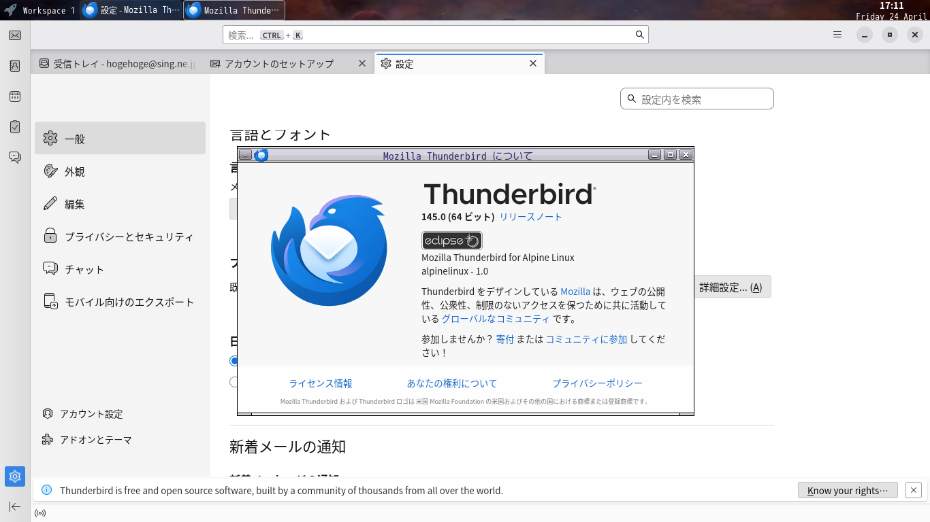Click the text alpinelinux - 1.0

455,271
